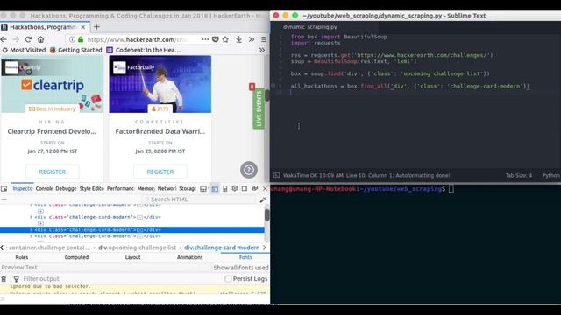Create new node with plus icon
The height and width of the screenshot is (315, 561).
pos(4,199)
